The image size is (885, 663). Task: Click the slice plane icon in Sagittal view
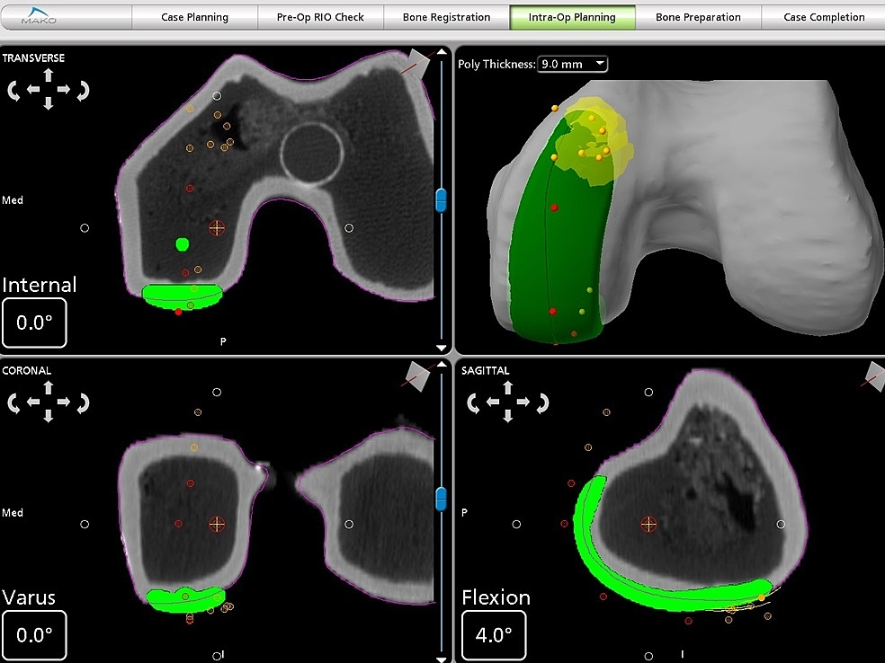[873, 375]
